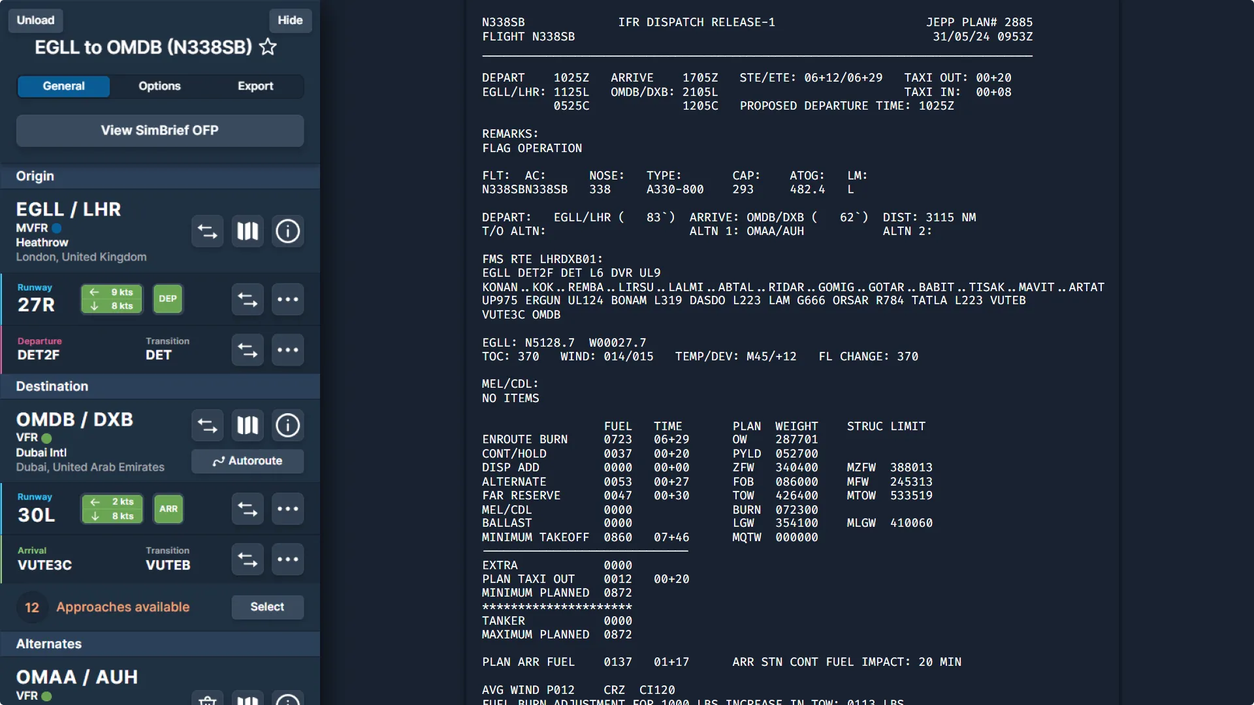Switch to the Options tab
Image resolution: width=1254 pixels, height=705 pixels.
pyautogui.click(x=159, y=86)
